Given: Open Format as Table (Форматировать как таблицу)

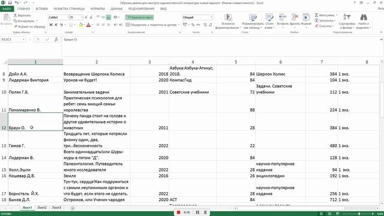Looking at the screenshot, I should (253, 22).
